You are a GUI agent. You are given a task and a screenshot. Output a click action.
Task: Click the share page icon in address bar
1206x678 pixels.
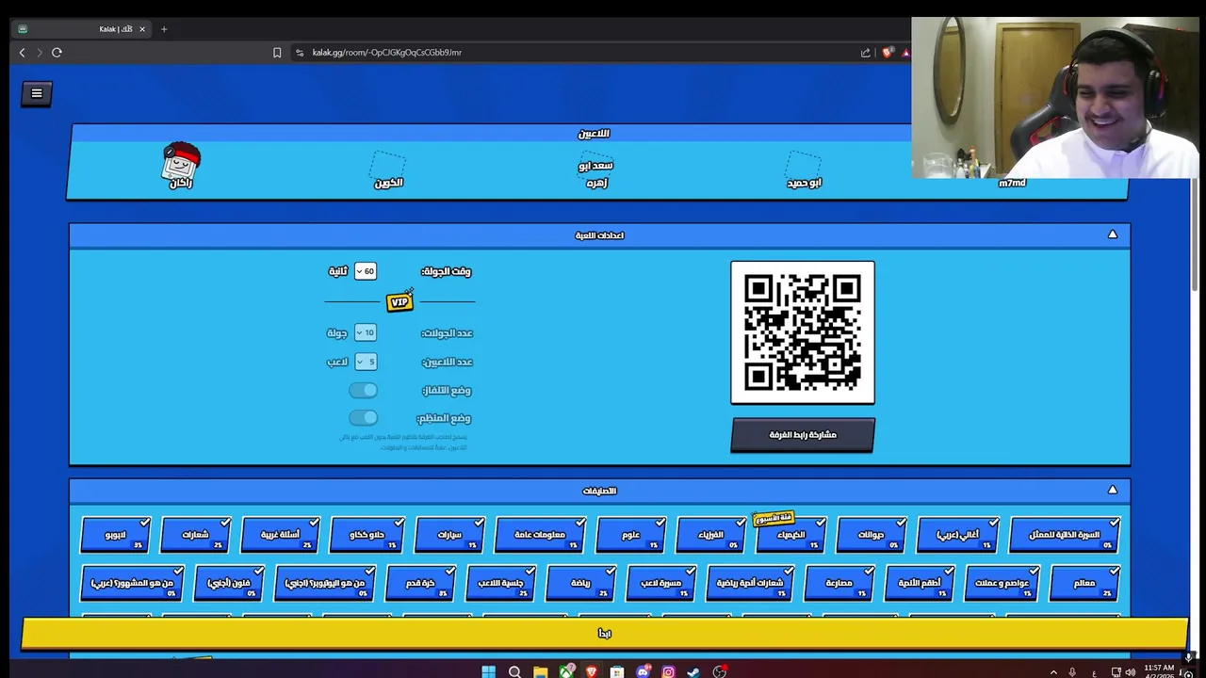[x=865, y=53]
